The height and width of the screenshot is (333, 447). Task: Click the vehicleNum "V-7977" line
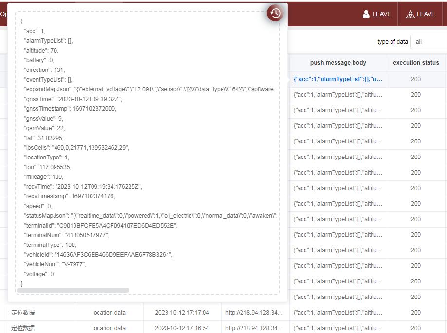coord(55,264)
